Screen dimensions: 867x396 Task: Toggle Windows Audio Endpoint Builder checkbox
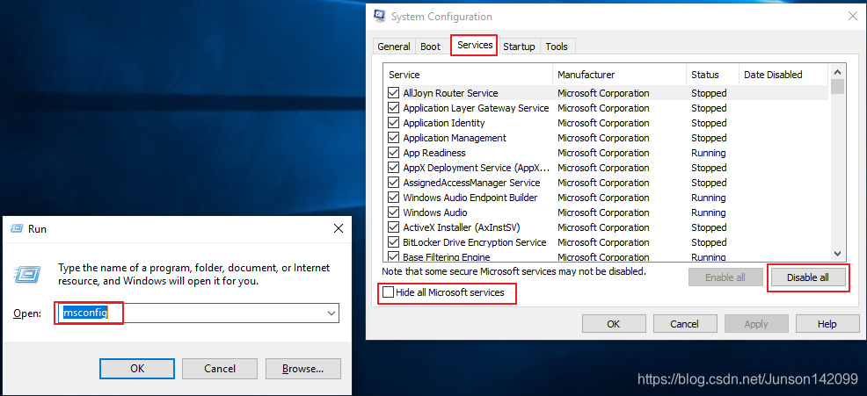pyautogui.click(x=394, y=198)
